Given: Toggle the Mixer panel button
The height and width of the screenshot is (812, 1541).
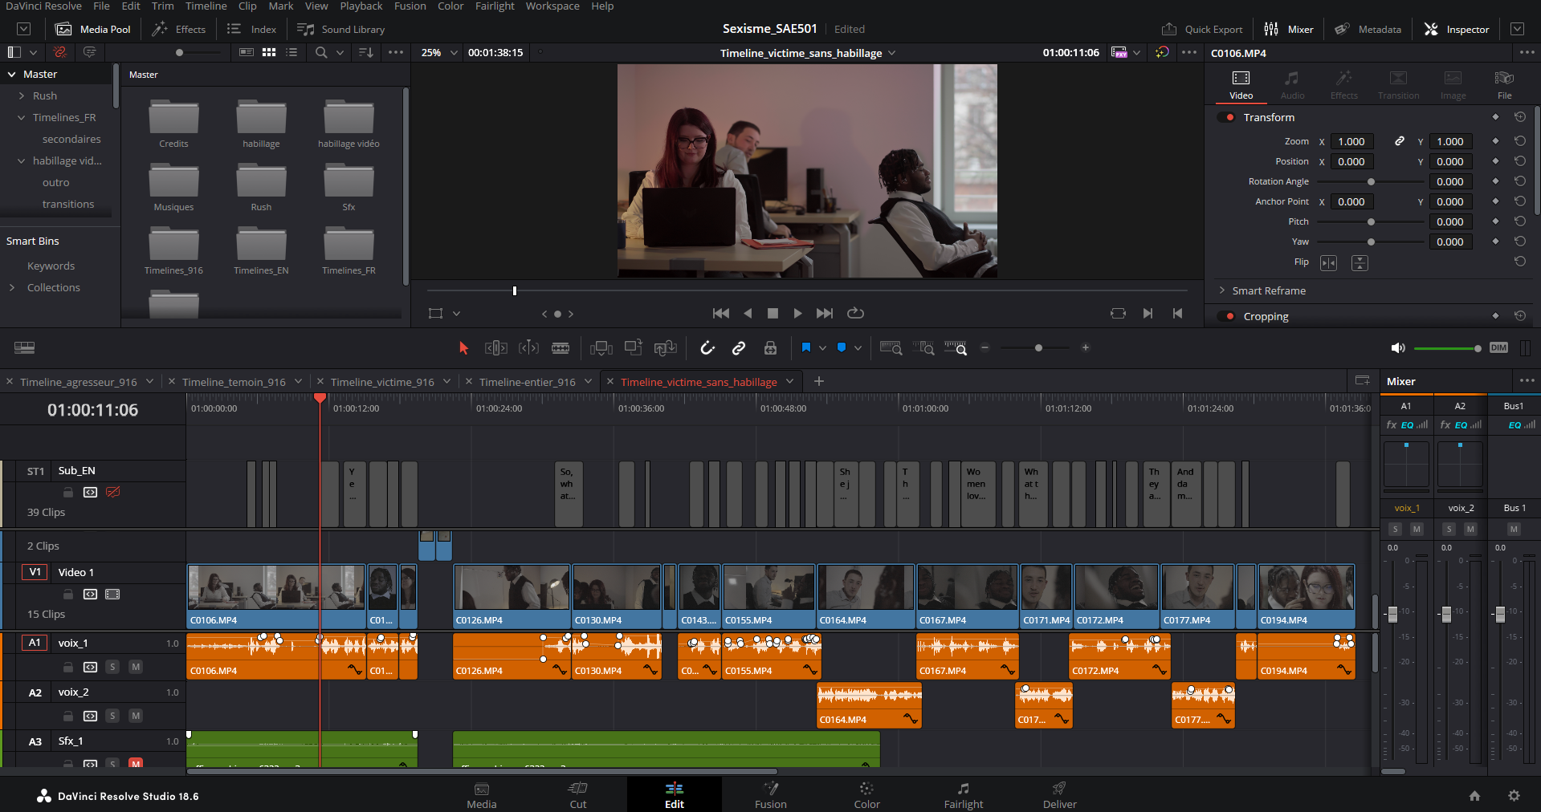Looking at the screenshot, I should [x=1289, y=29].
